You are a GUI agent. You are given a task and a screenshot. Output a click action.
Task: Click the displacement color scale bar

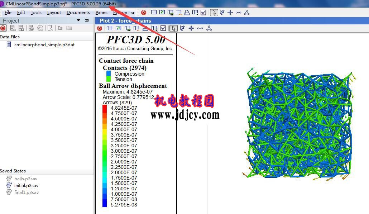click(105, 156)
